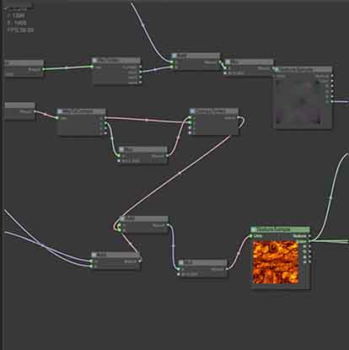Click the Color output port on the green sampler node

(x=309, y=241)
